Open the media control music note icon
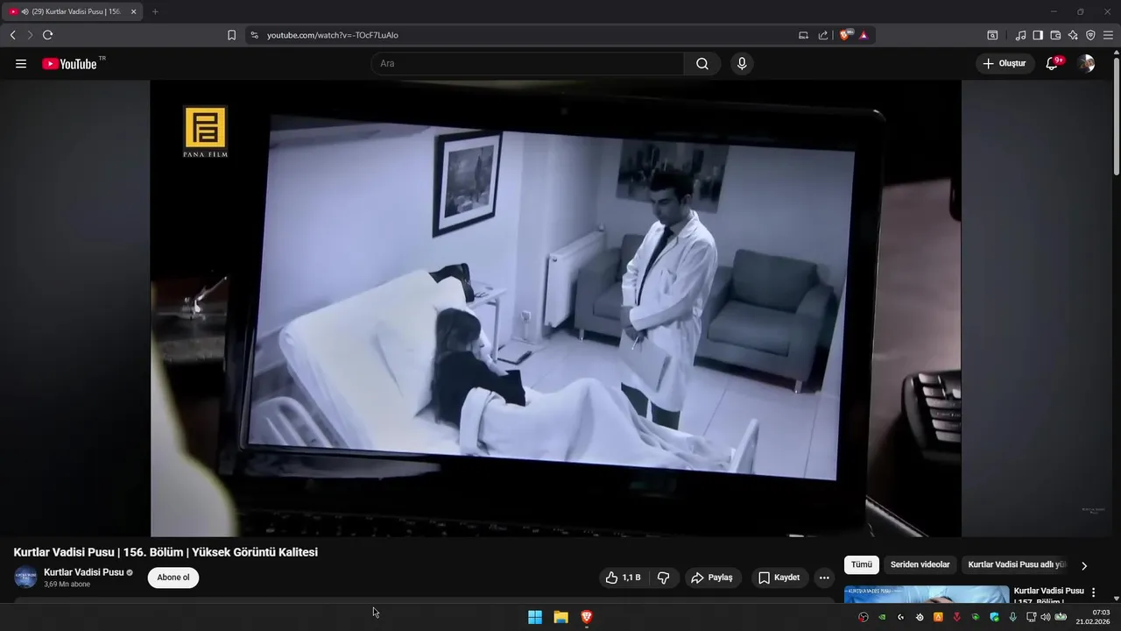1121x631 pixels. (1020, 35)
